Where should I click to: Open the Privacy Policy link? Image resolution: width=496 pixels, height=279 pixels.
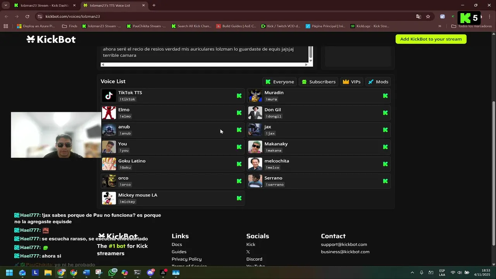[x=186, y=259]
